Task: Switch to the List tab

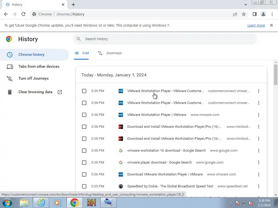Action: [81, 53]
